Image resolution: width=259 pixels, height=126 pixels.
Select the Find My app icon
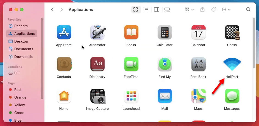165,64
